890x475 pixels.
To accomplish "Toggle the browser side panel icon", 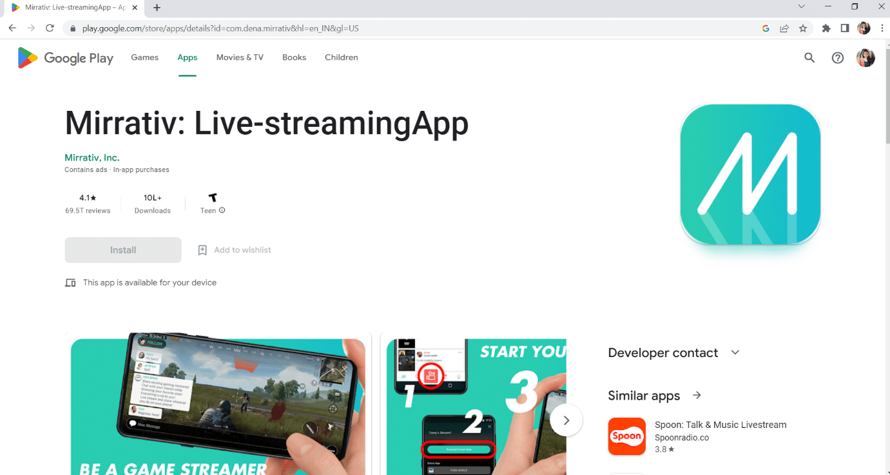I will coord(845,28).
